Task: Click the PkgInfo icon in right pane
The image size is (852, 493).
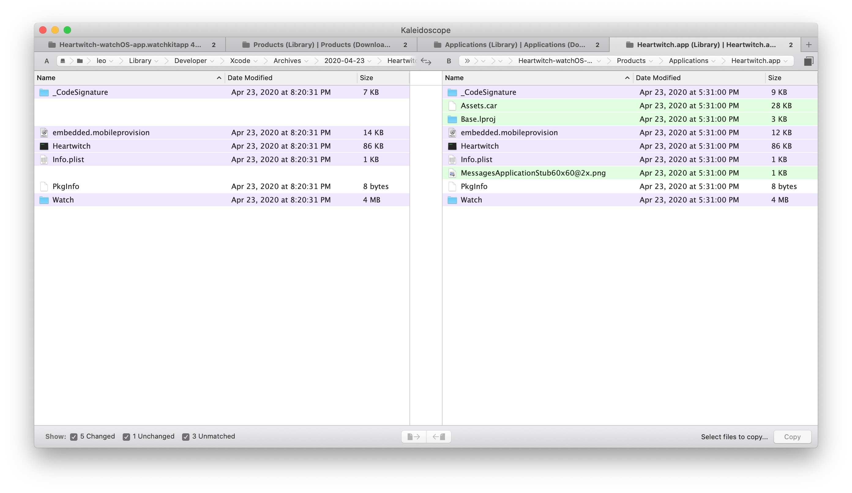Action: (452, 187)
